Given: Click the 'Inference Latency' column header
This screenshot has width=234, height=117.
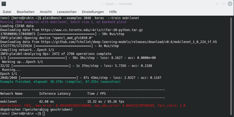Looking at the screenshot, I should click(55, 94).
